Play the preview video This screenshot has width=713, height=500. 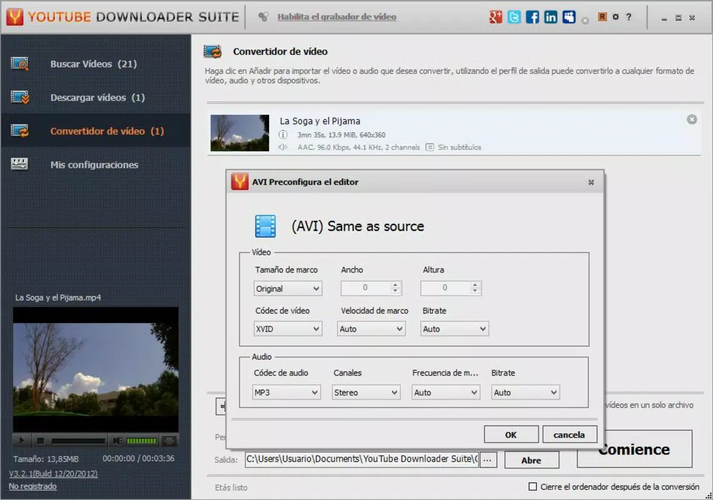tap(21, 441)
